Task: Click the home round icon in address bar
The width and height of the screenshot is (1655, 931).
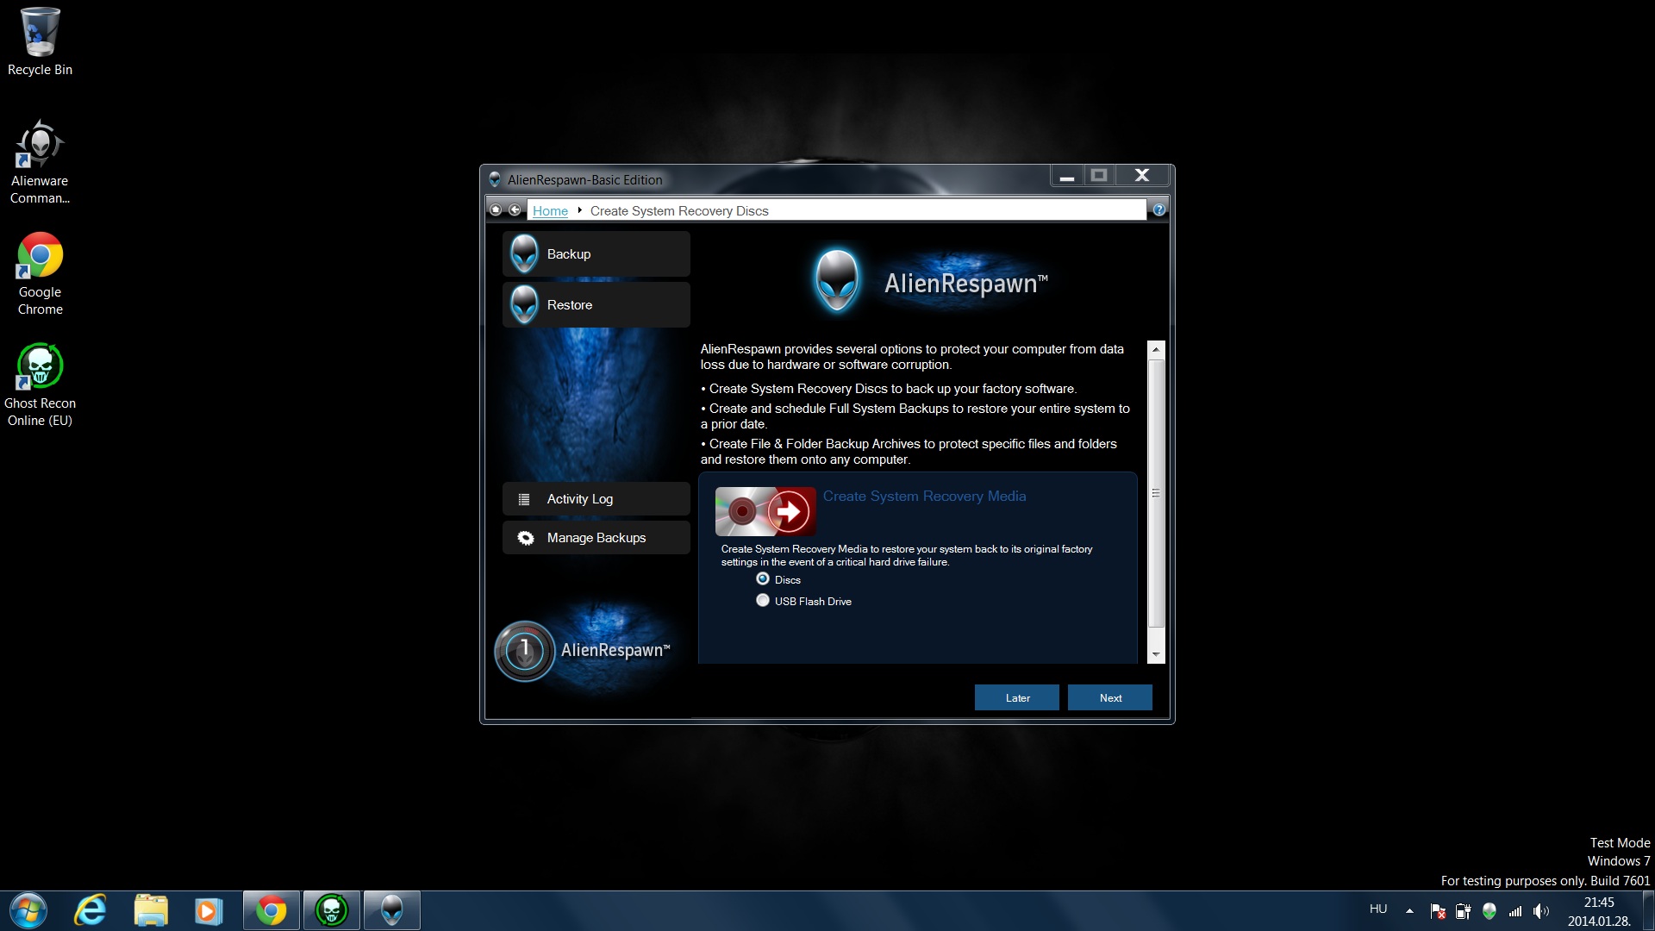Action: pyautogui.click(x=496, y=209)
